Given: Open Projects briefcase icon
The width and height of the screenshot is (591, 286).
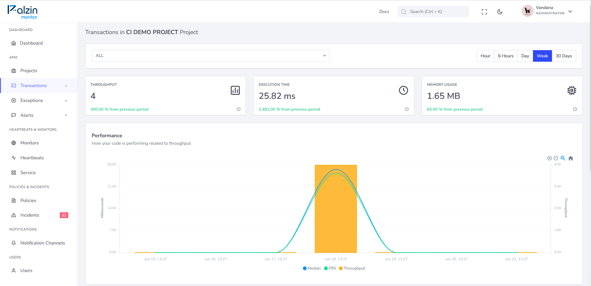Looking at the screenshot, I should [x=14, y=71].
